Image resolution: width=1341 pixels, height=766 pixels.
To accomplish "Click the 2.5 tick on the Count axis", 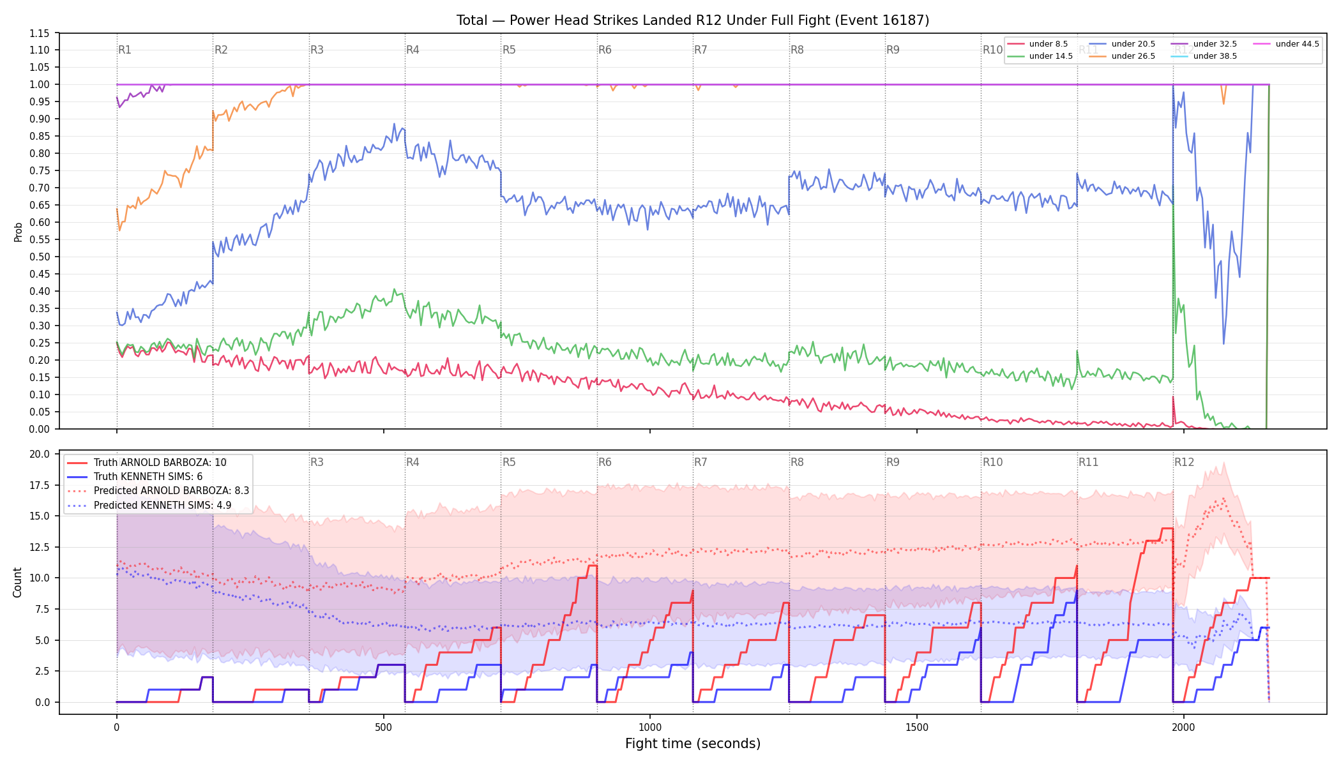I will click(x=42, y=672).
